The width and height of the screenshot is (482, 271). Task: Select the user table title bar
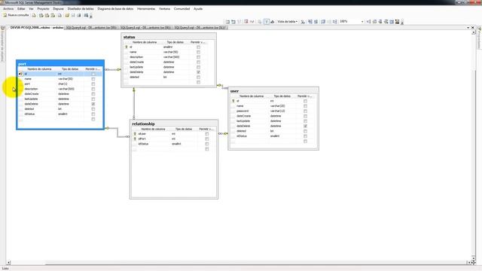click(x=273, y=91)
